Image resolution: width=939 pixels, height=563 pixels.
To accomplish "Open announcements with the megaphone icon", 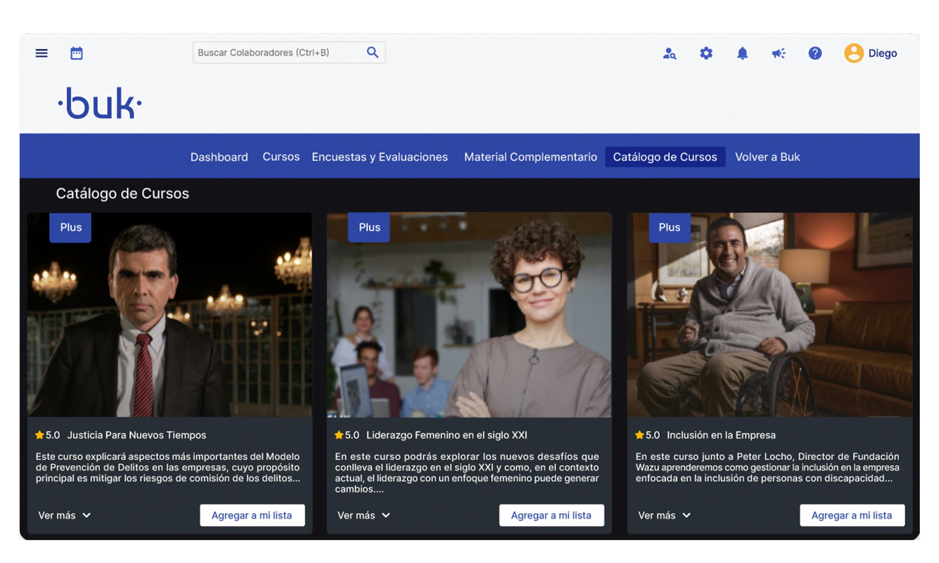I will click(779, 54).
